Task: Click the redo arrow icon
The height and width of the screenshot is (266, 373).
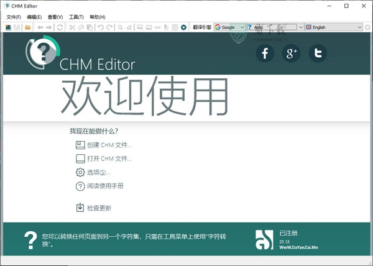Action: [x=109, y=27]
